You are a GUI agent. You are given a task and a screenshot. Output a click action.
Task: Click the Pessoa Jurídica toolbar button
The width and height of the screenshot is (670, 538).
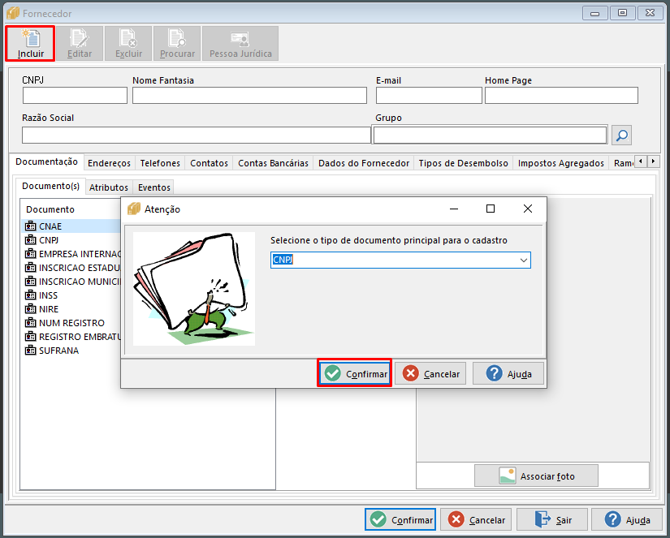tap(240, 44)
